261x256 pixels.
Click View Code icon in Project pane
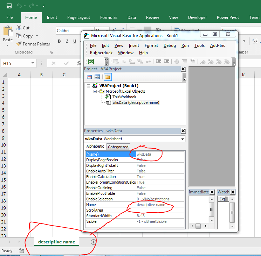89,77
